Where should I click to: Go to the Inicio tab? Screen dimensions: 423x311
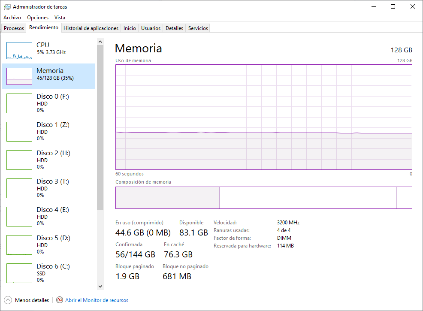[x=130, y=28]
